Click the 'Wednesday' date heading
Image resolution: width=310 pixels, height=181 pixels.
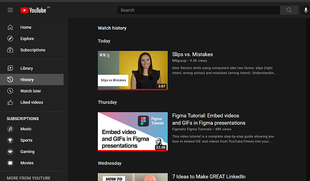coord(109,163)
